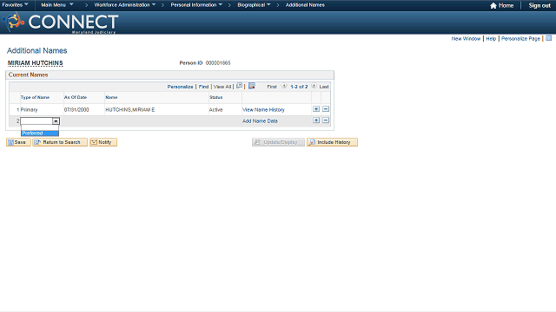The height and width of the screenshot is (312, 556).
Task: Click the As Of Date column header
Action: (x=76, y=97)
